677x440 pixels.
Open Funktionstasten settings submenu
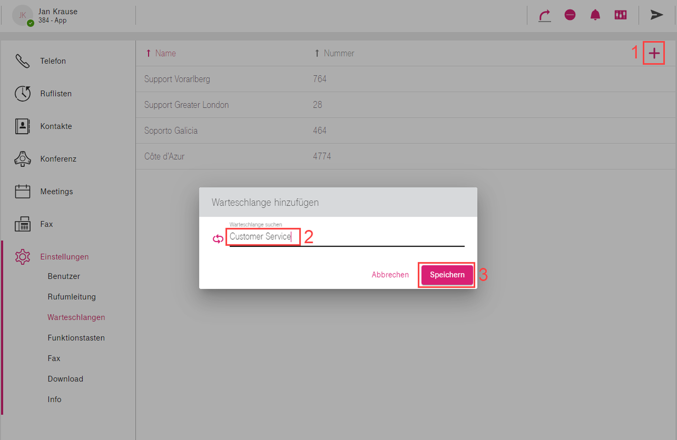pos(76,338)
